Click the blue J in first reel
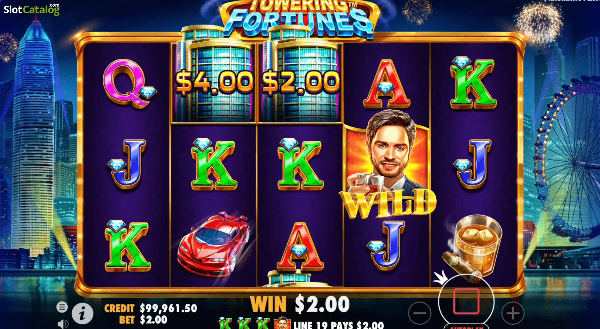The width and height of the screenshot is (600, 329). click(127, 164)
